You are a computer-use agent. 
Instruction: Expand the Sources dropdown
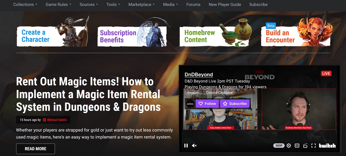89,4
